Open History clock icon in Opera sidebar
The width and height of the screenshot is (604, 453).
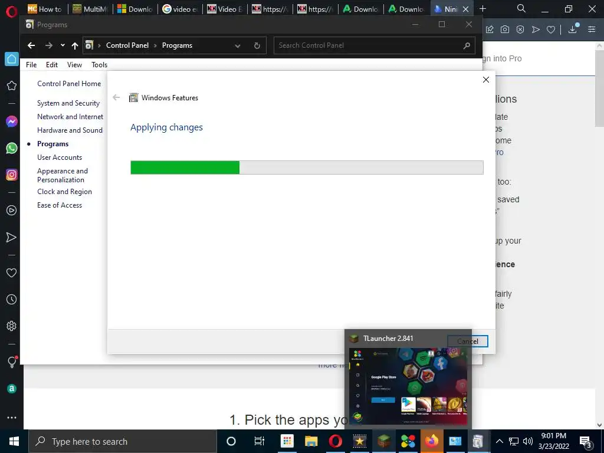click(12, 299)
